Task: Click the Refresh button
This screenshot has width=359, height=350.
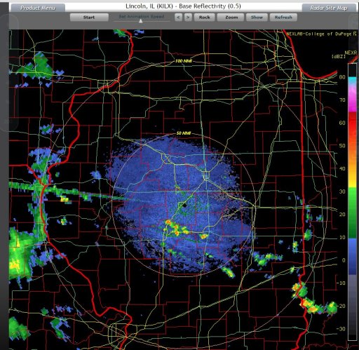Action: 283,18
